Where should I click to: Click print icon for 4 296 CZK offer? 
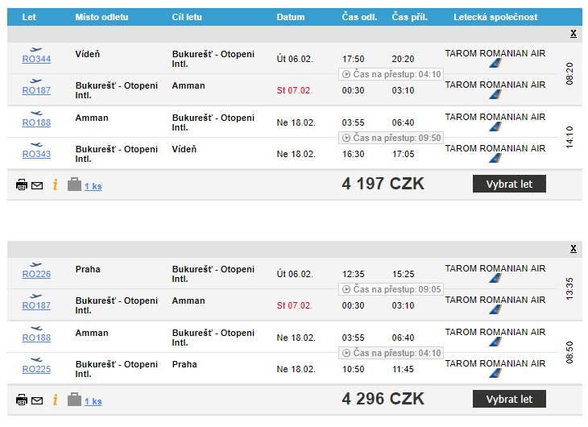click(x=22, y=400)
